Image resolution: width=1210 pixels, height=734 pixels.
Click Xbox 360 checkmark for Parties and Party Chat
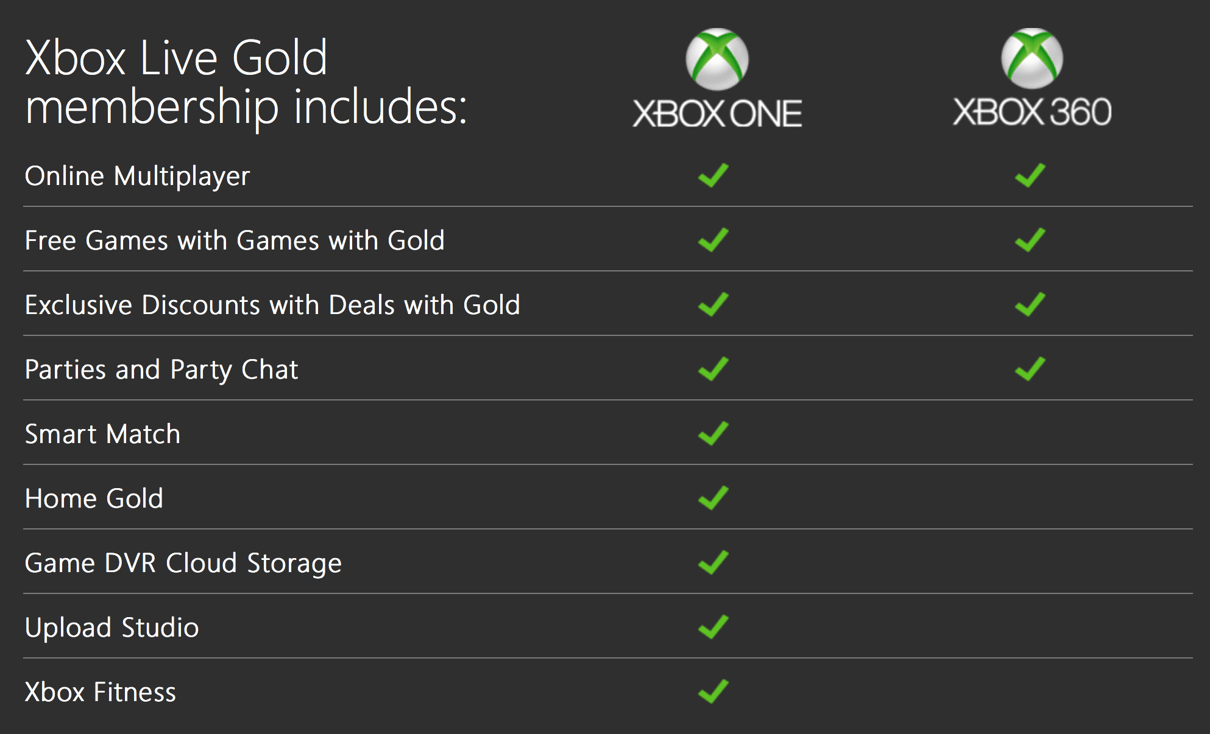tap(1030, 369)
